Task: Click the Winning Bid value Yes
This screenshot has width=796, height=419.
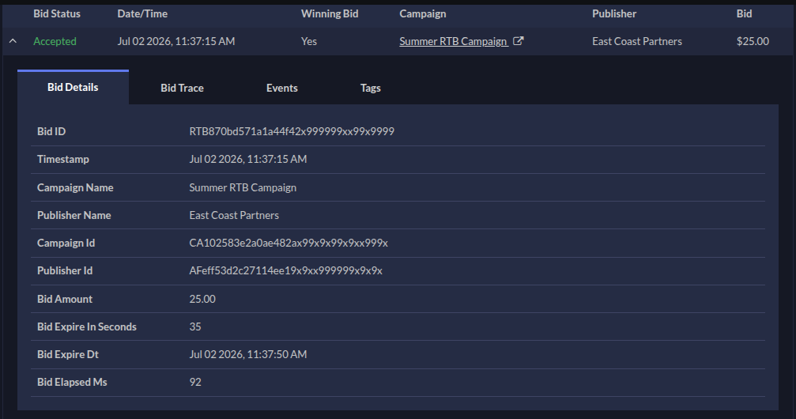Action: coord(308,42)
